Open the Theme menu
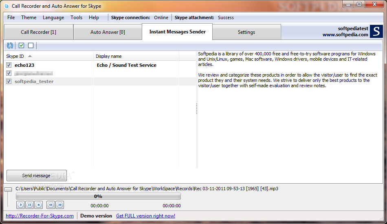 click(29, 18)
